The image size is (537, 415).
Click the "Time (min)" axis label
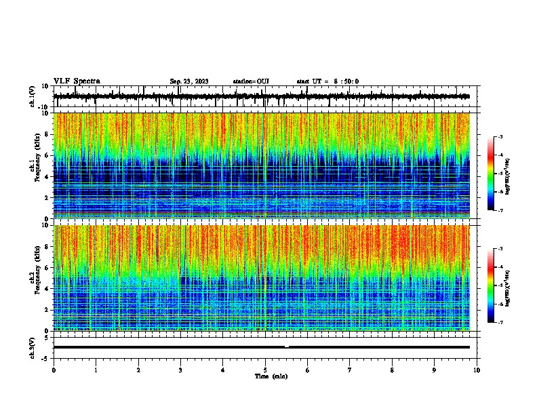tap(271, 376)
